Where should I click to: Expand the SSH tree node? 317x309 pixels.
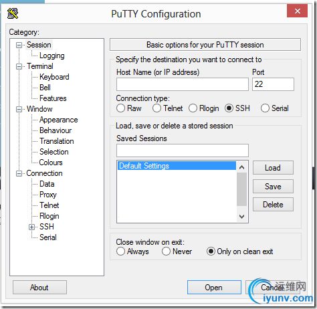(x=31, y=227)
